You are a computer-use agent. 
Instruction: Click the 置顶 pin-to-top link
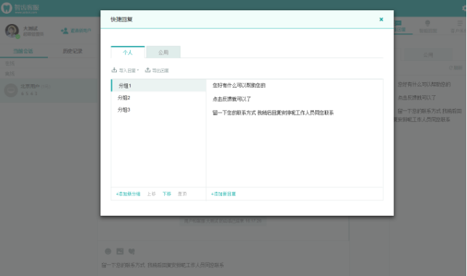(x=182, y=194)
